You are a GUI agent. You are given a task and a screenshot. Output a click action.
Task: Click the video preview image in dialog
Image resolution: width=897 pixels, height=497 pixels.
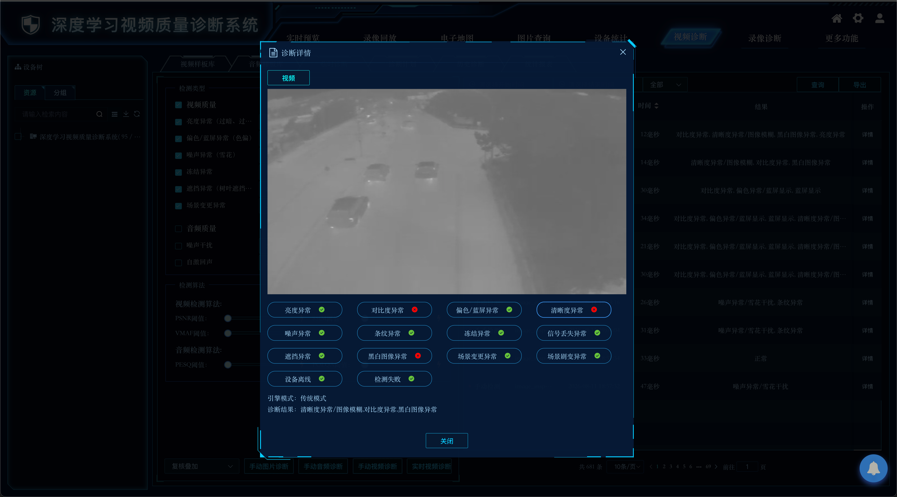[x=447, y=192]
